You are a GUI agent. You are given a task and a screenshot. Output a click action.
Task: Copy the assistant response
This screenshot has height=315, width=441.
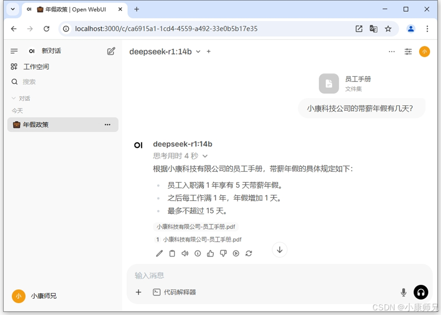(x=172, y=253)
